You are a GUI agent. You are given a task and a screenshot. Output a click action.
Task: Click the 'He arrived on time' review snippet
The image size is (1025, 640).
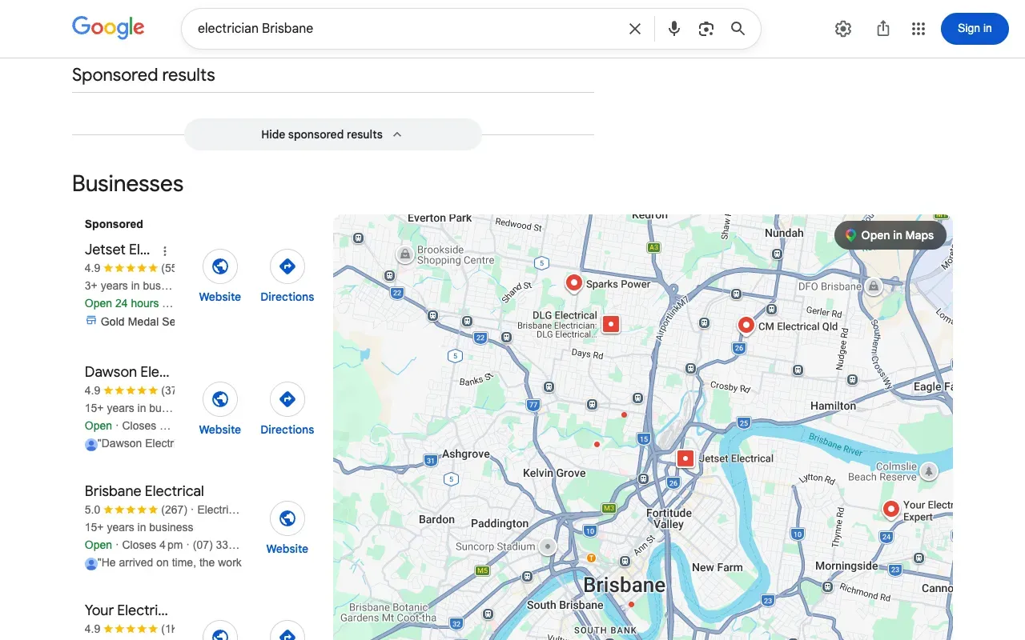(171, 562)
